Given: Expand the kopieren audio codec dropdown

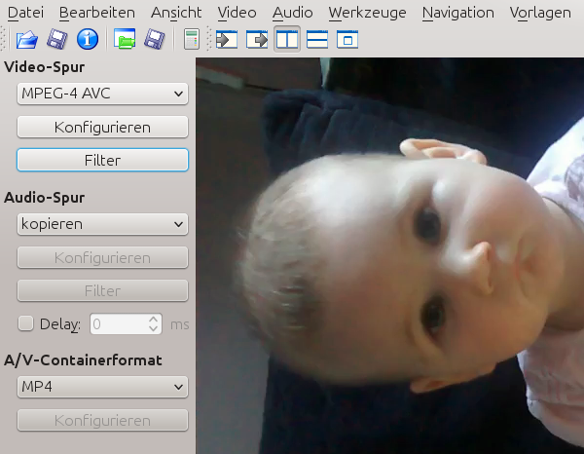Looking at the screenshot, I should (102, 224).
